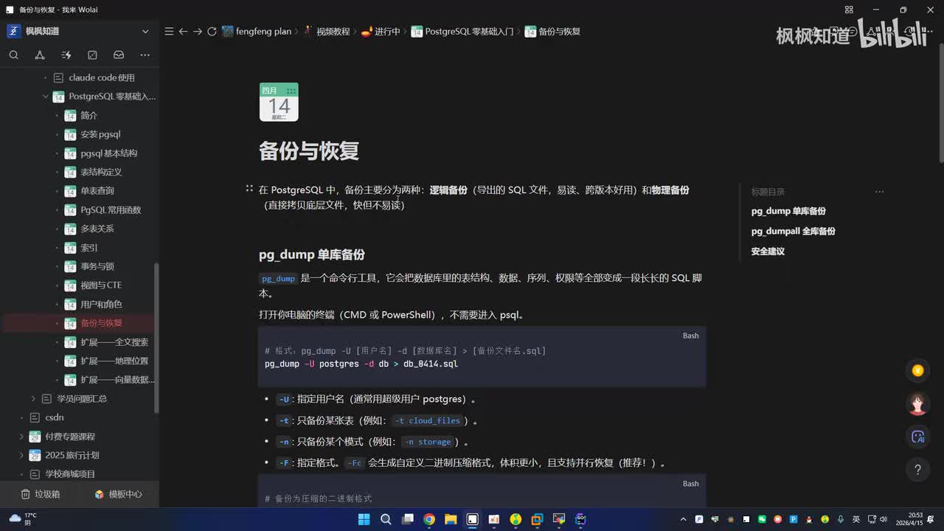The height and width of the screenshot is (531, 944).
Task: Expand the 付费专题课程 tree node
Action: (x=21, y=437)
